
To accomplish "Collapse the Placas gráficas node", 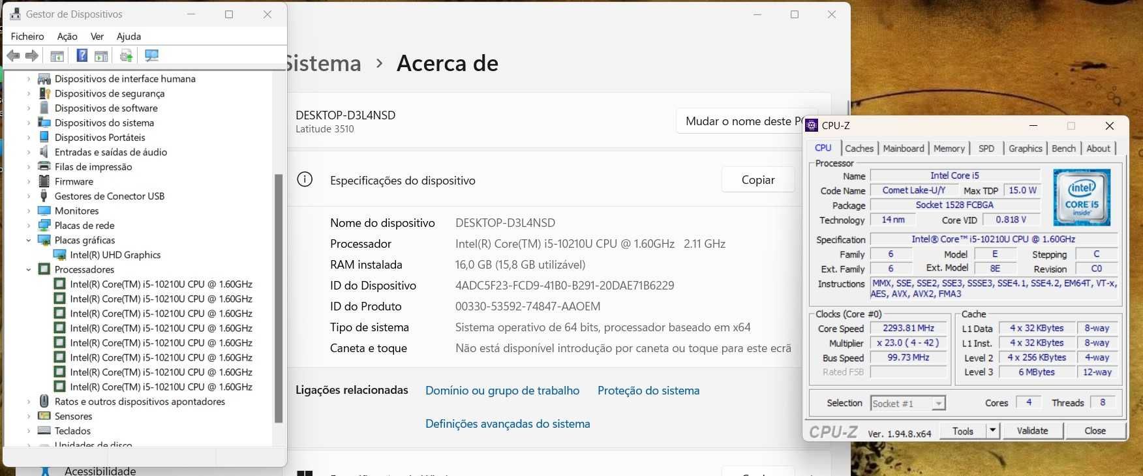I will [x=28, y=240].
